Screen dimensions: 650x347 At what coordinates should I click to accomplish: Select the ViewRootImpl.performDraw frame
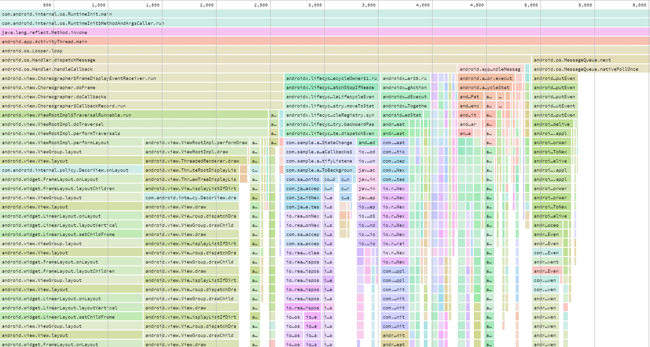point(196,142)
